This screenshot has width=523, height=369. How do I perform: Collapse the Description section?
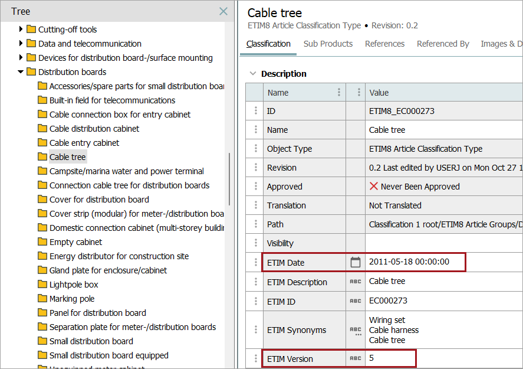[x=253, y=74]
